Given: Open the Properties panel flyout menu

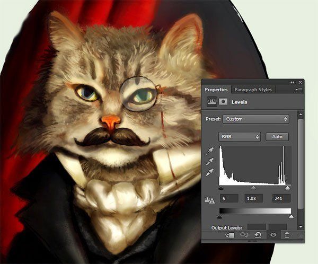Looking at the screenshot, I should (299, 90).
